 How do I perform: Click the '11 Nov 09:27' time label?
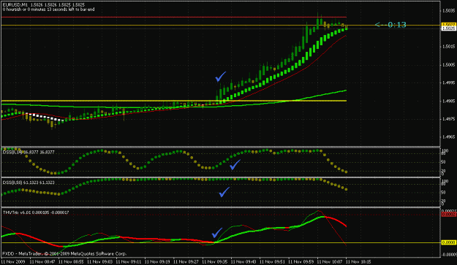point(186,262)
